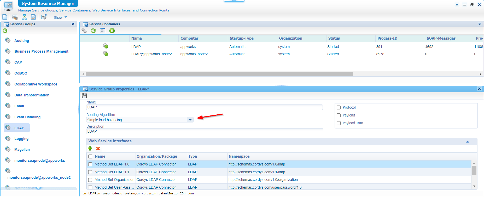Collapse the Web Service Interfaces section
This screenshot has height=197, width=484.
(x=468, y=141)
